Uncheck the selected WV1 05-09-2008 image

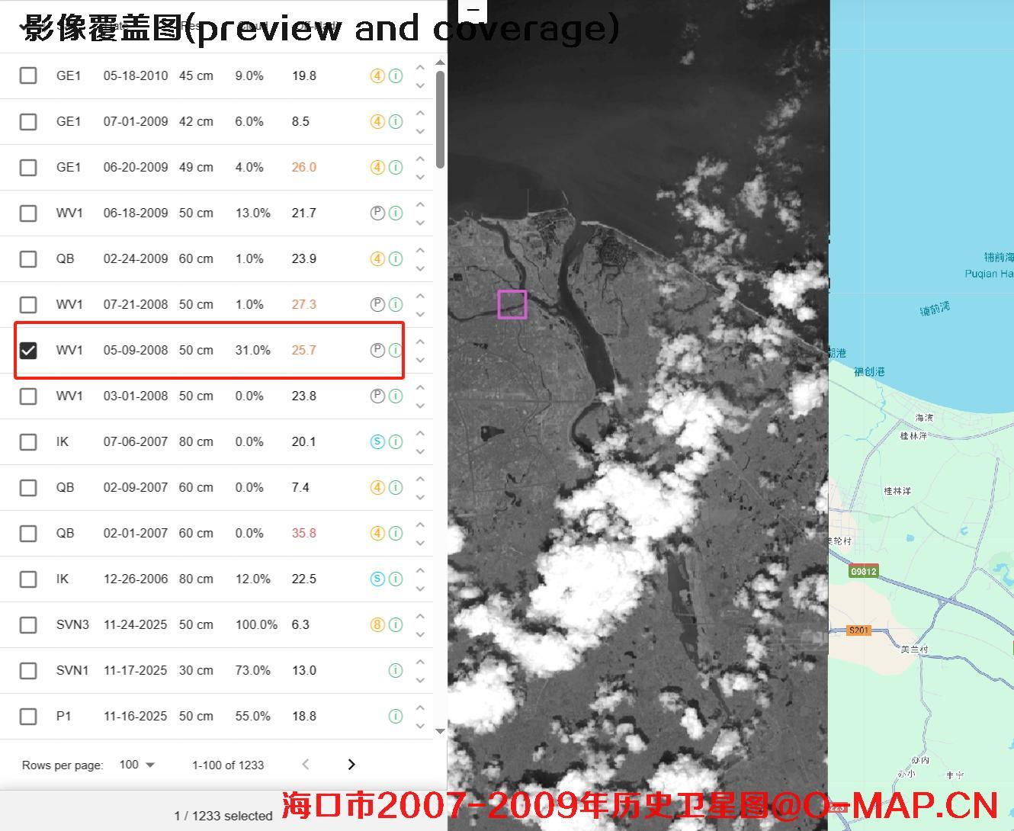click(x=28, y=350)
